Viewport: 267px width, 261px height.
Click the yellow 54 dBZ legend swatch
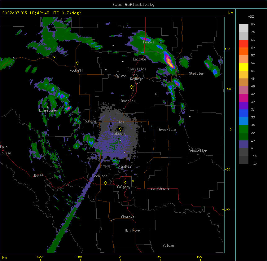coord(243,67)
